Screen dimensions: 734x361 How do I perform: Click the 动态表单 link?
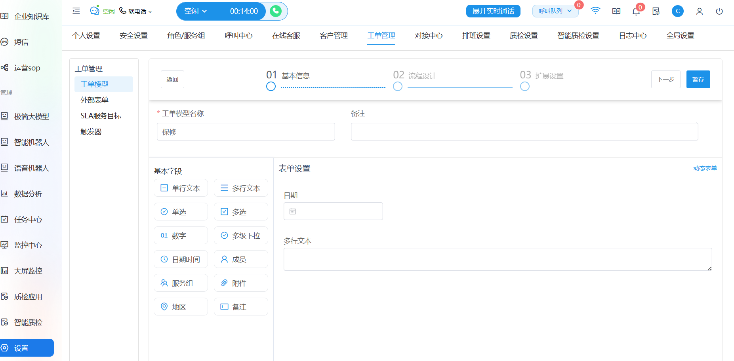coord(705,168)
